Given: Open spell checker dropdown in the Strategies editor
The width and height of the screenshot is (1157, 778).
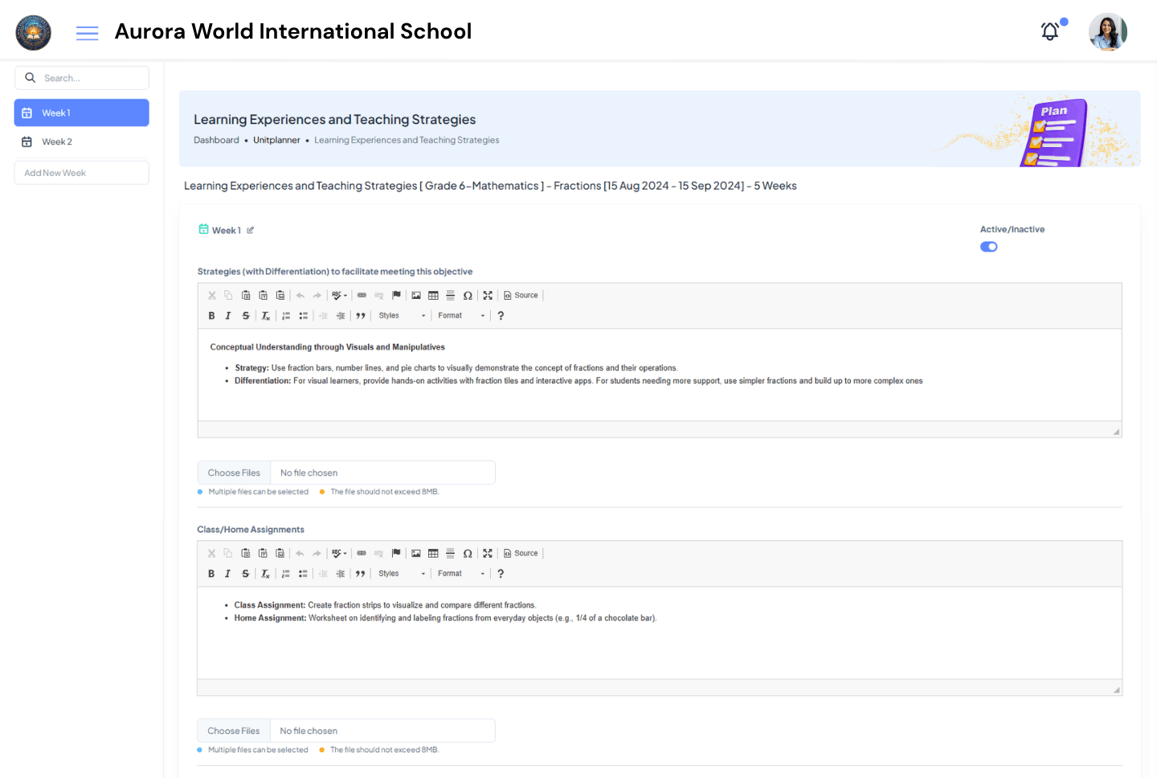Looking at the screenshot, I should 338,295.
